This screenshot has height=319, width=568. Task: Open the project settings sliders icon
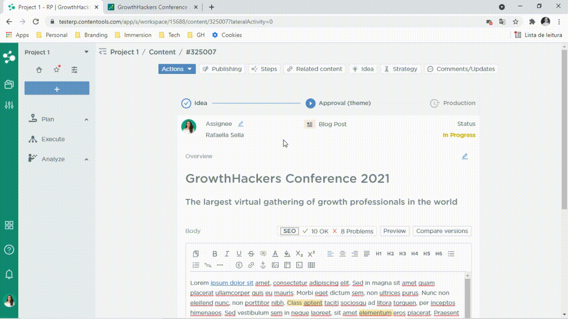(74, 70)
